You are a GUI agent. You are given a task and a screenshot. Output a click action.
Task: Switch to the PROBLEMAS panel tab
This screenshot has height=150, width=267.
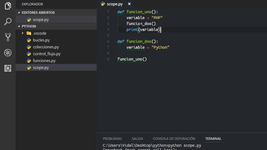pyautogui.click(x=112, y=139)
